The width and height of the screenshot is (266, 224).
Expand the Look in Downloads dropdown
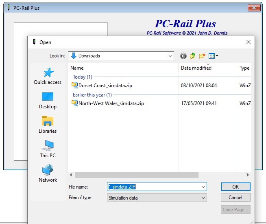pos(121,56)
